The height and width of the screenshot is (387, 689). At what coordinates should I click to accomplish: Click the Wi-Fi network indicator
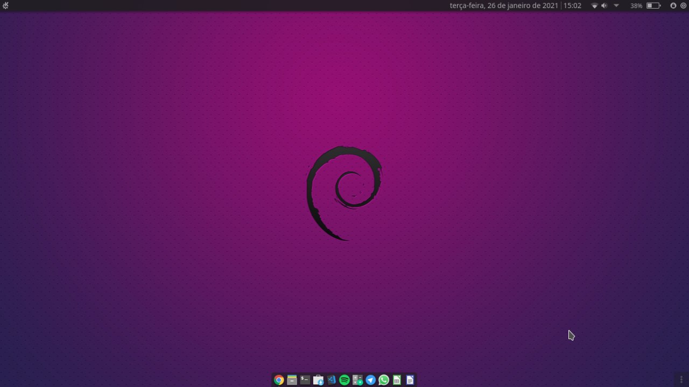click(594, 5)
